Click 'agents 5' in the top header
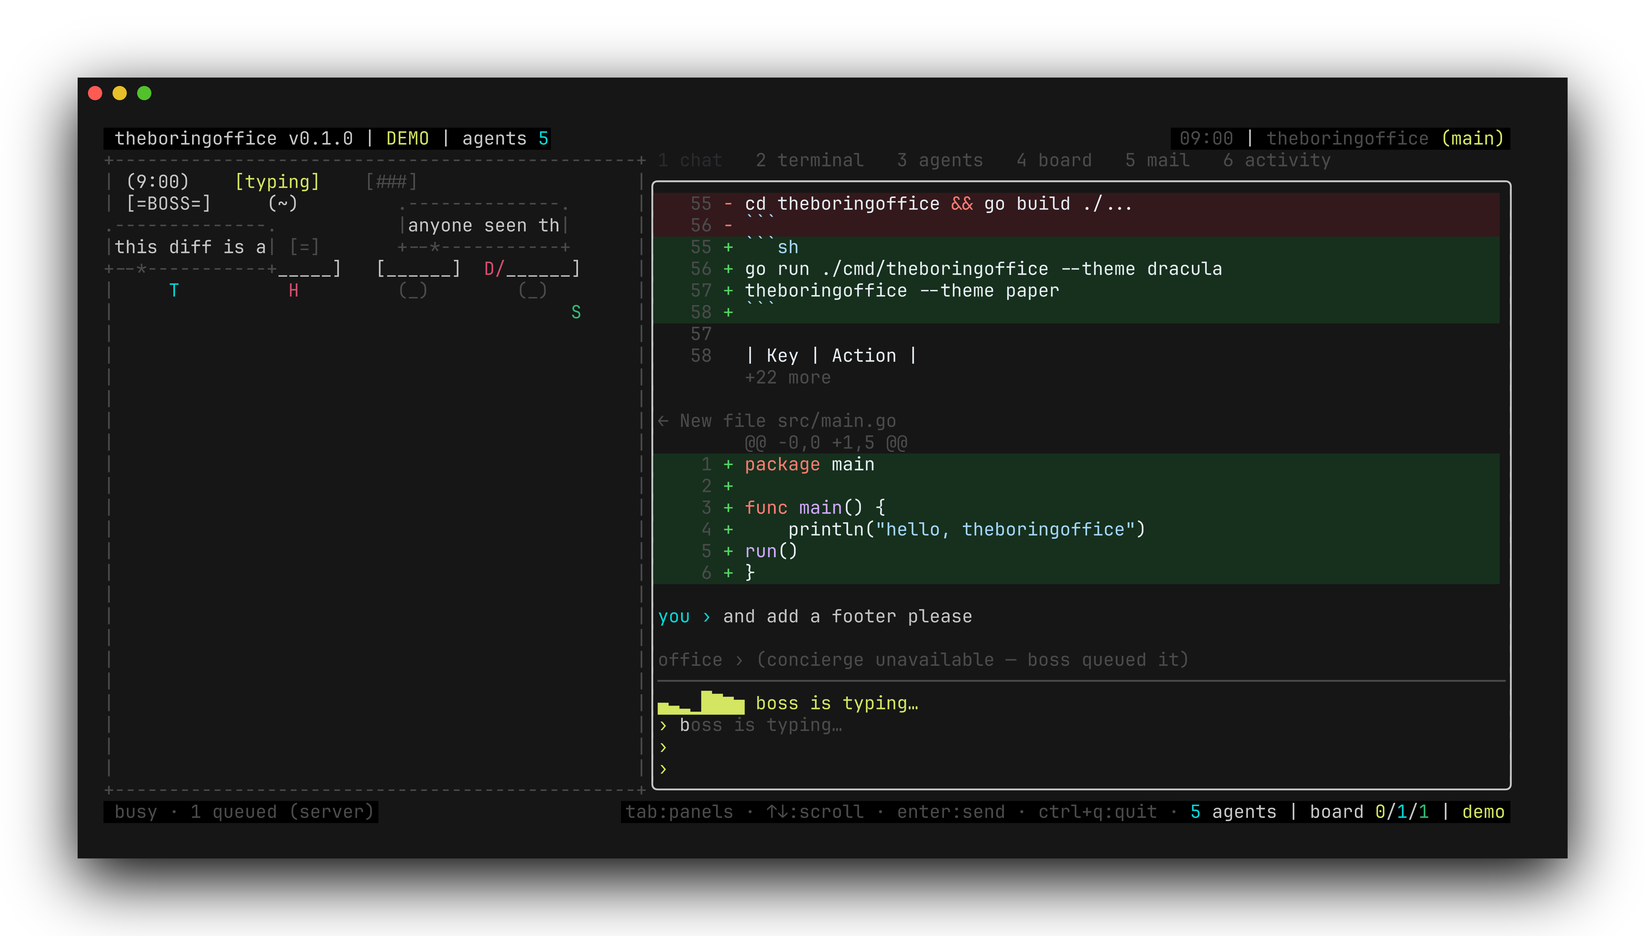The width and height of the screenshot is (1645, 936). point(505,139)
